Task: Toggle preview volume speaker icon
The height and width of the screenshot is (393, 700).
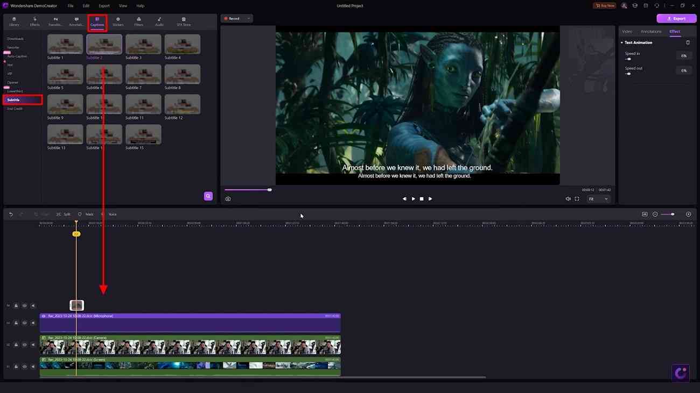Action: [568, 199]
